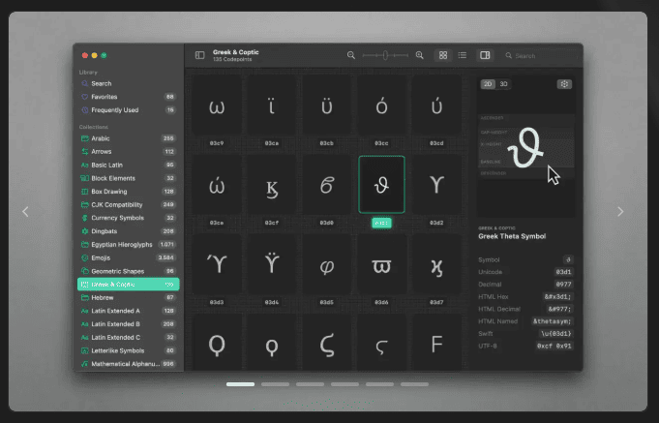Select the glyph tile labeled 03d7
Viewport: 659px width, 423px height.
pos(436,264)
